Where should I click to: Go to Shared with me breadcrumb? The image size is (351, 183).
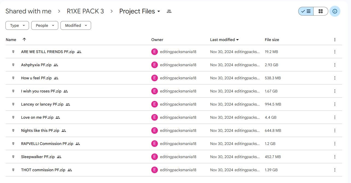click(x=28, y=11)
